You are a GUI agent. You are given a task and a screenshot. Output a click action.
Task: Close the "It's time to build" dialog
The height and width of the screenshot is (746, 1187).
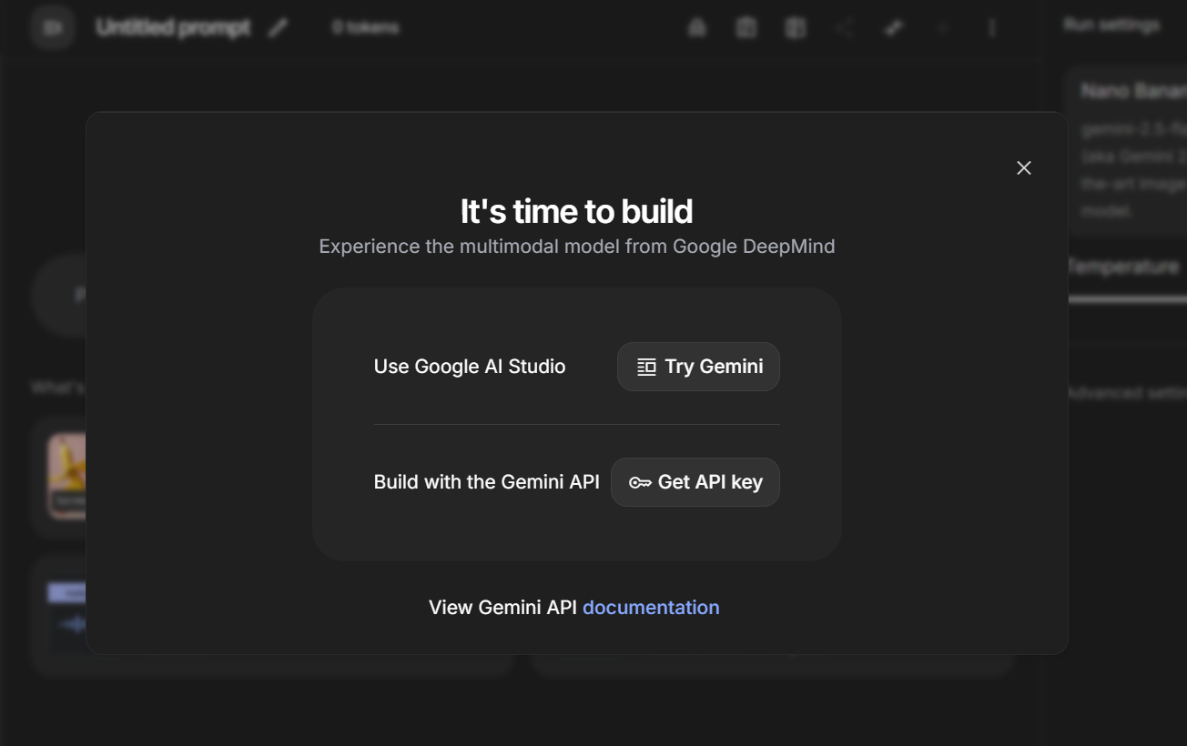pos(1024,168)
